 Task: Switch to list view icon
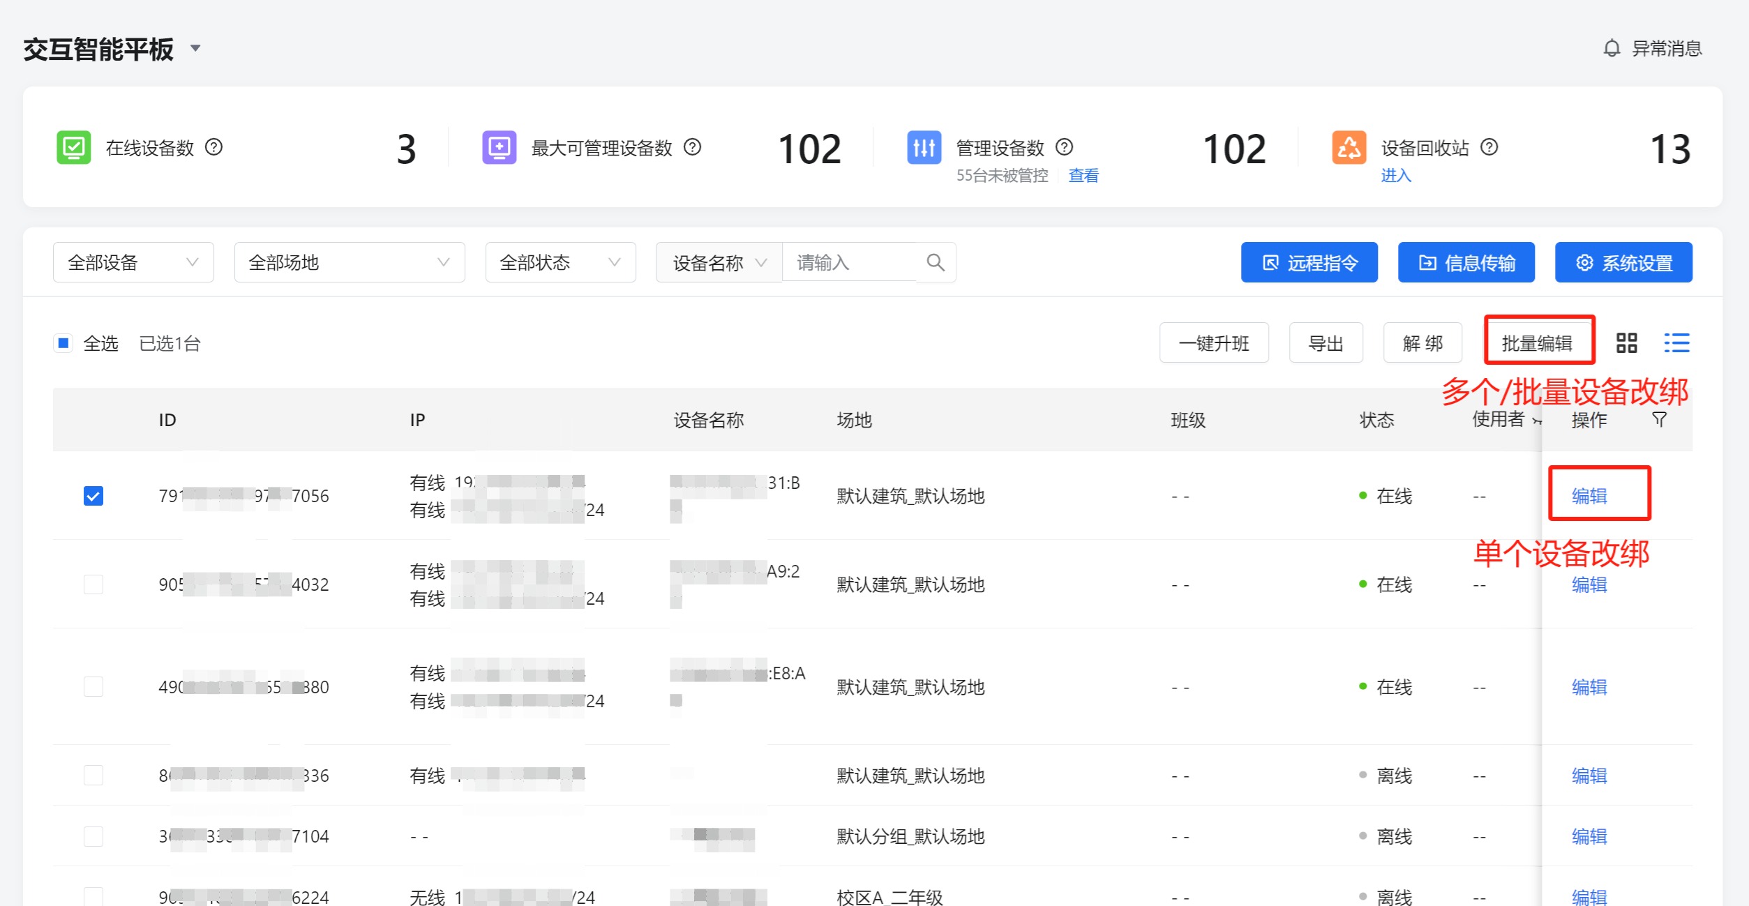tap(1676, 342)
